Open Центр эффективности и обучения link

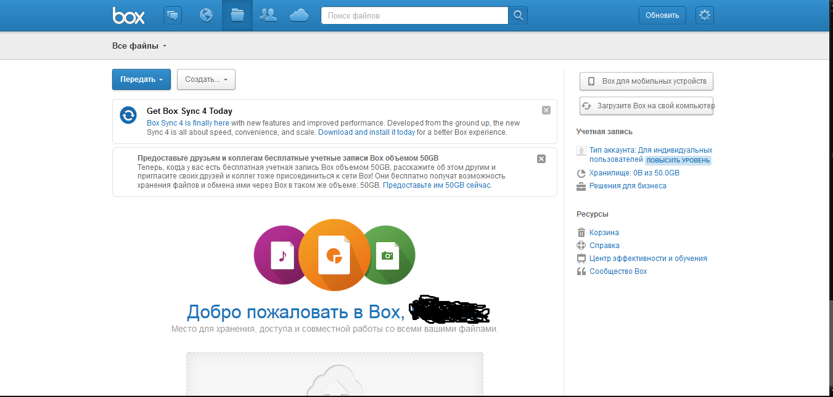click(x=648, y=259)
